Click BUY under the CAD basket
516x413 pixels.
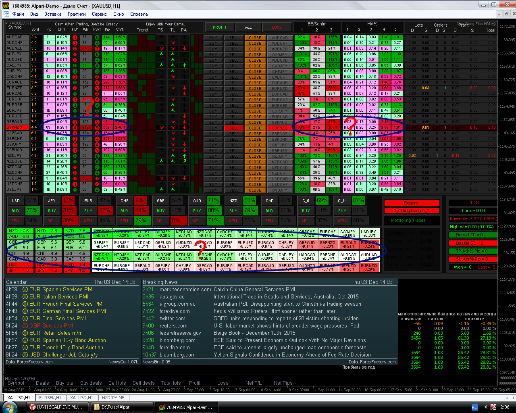(x=270, y=211)
